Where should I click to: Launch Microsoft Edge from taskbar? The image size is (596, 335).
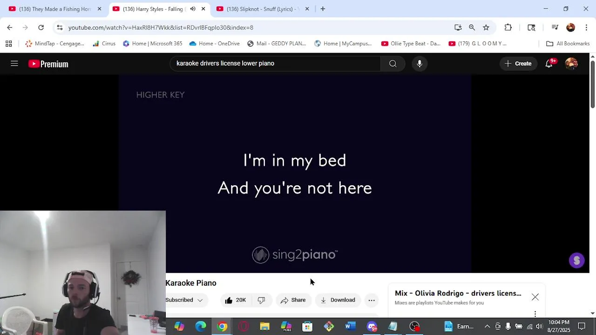[x=201, y=327]
